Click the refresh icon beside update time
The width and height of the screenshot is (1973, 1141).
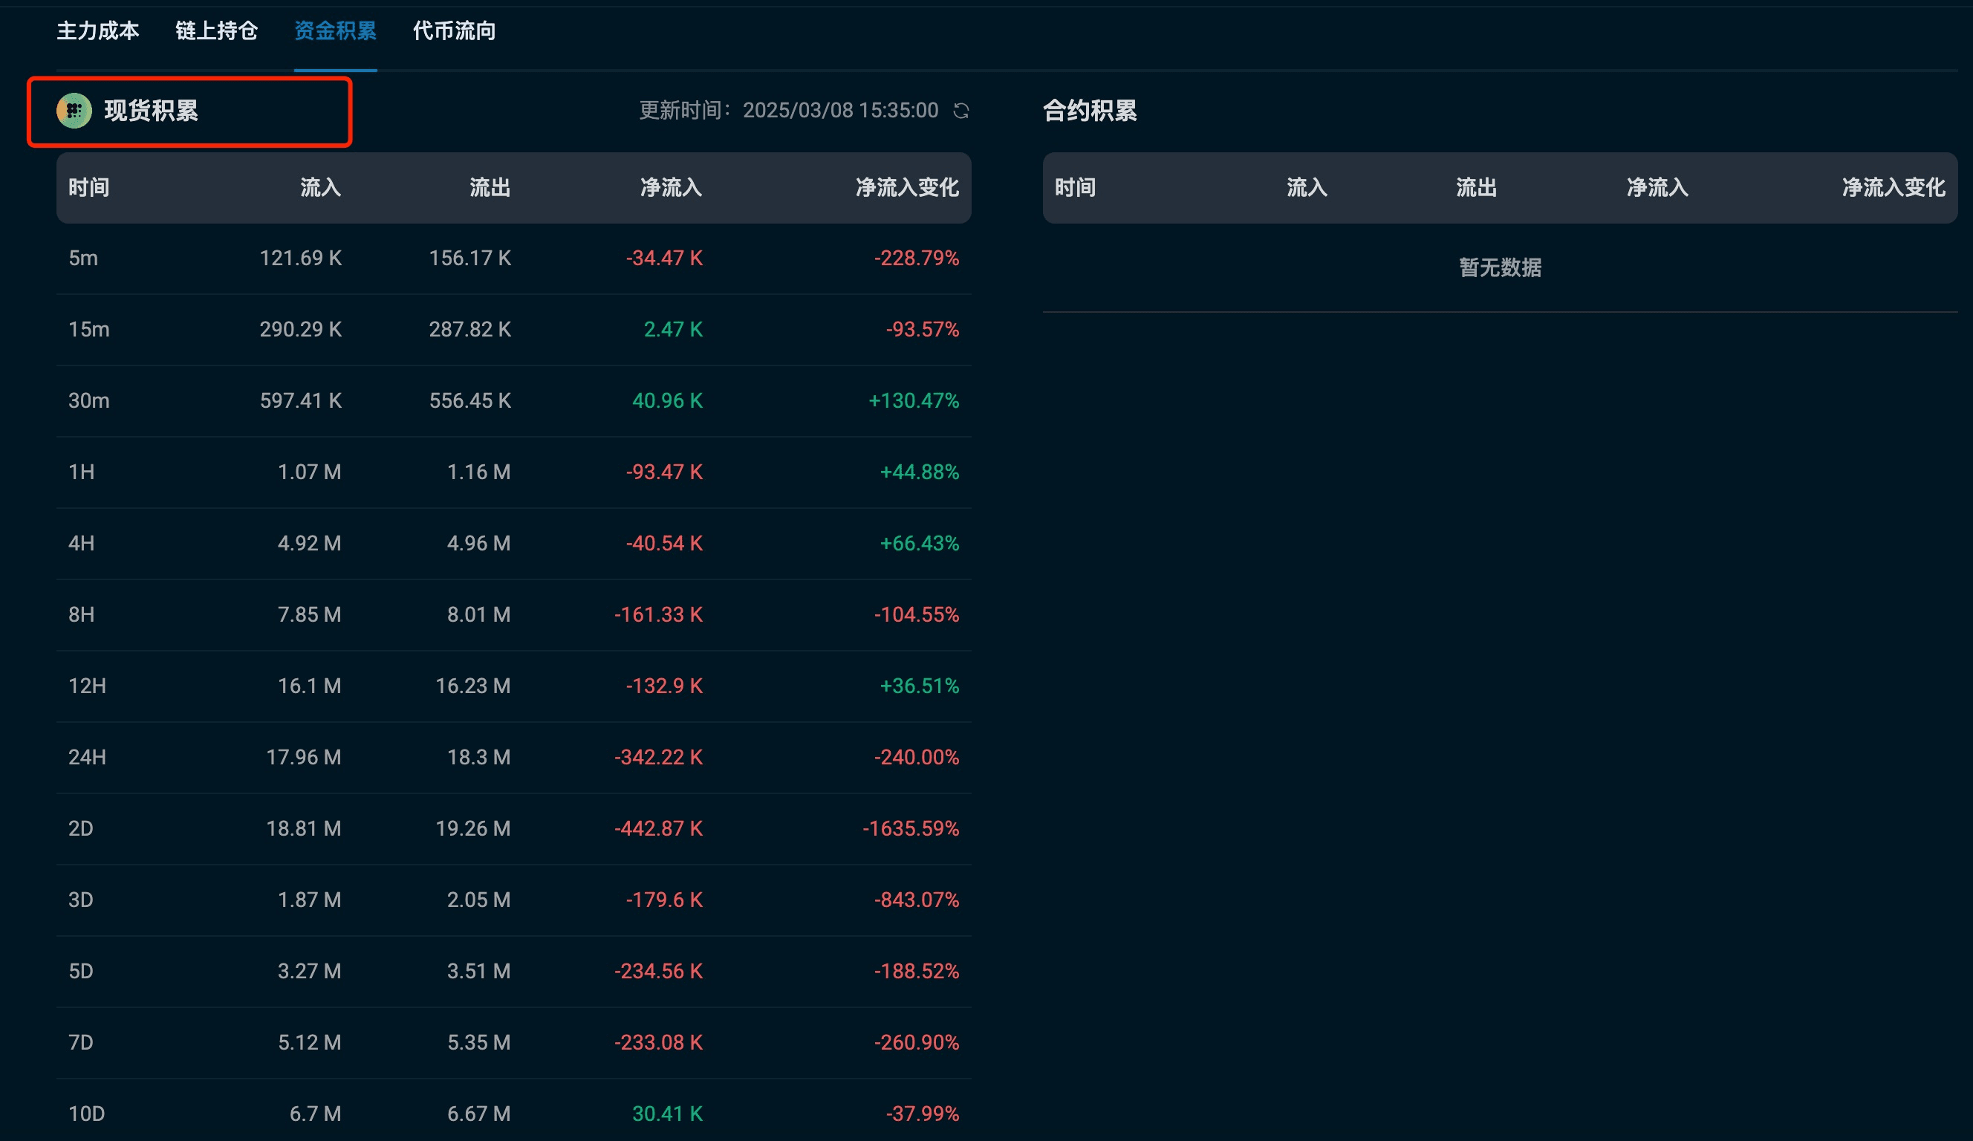(961, 111)
